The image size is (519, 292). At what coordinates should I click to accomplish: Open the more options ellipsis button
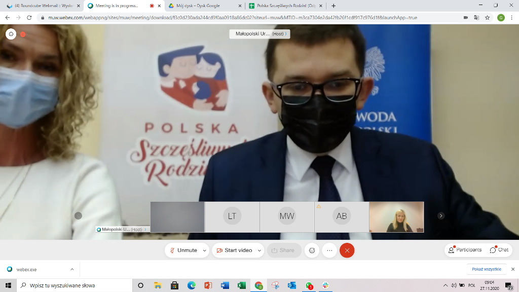pos(329,250)
